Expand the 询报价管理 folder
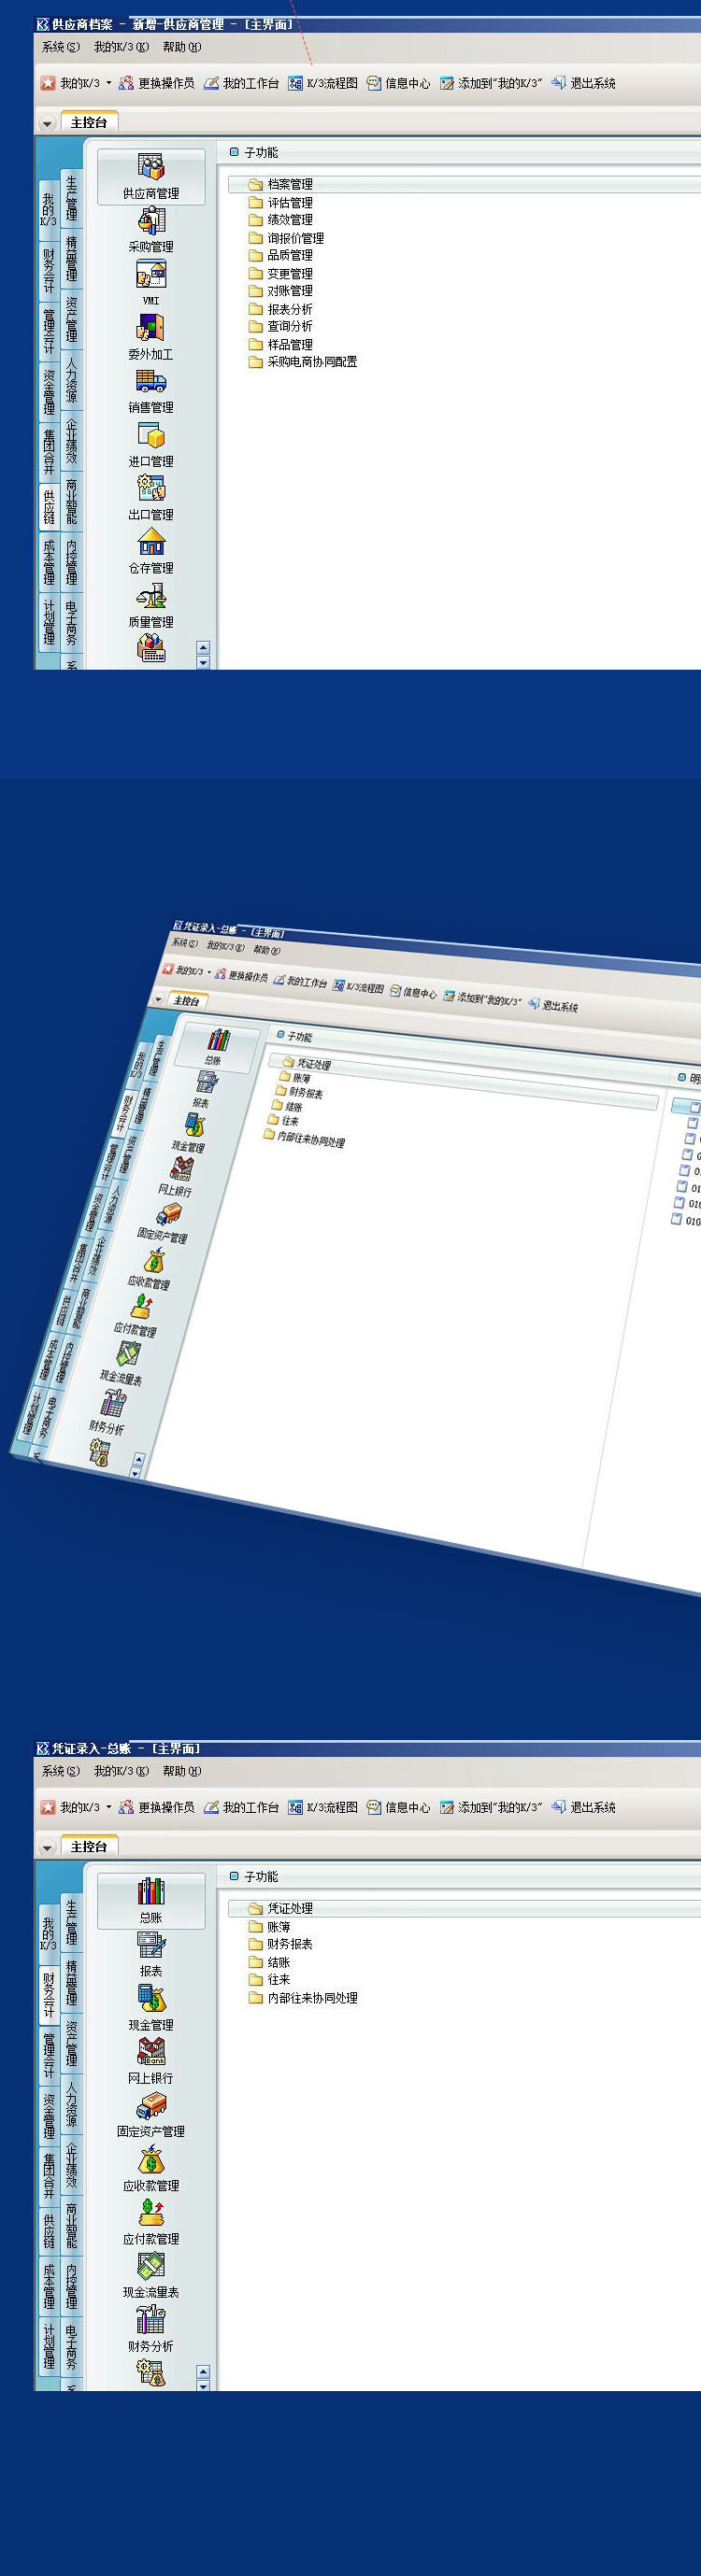 294,238
